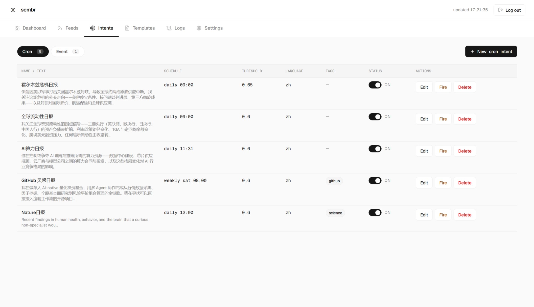This screenshot has width=534, height=307.
Task: Click the Settings gear icon
Action: coord(199,28)
